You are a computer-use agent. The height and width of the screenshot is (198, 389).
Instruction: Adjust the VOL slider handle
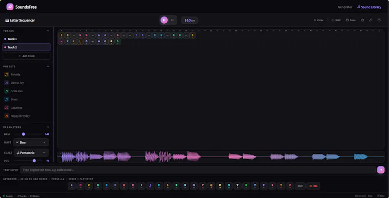pyautogui.click(x=34, y=161)
